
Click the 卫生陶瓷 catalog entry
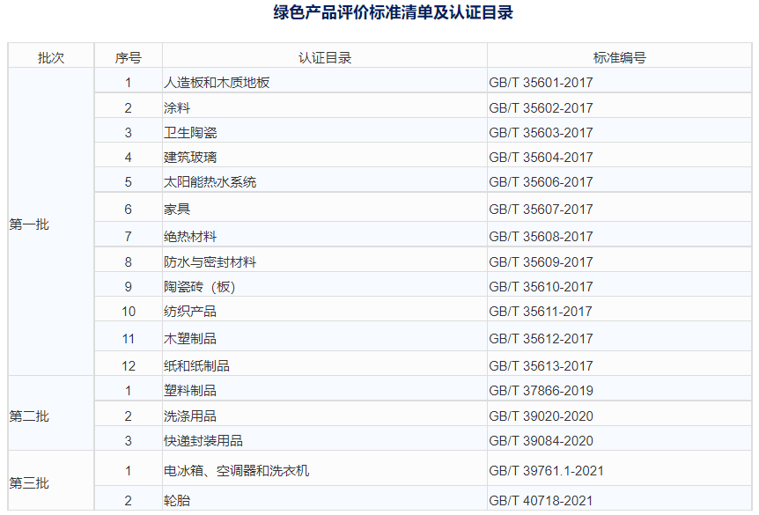click(190, 133)
